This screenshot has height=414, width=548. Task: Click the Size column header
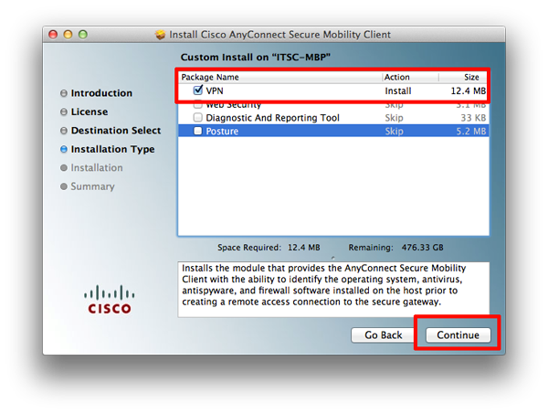tap(472, 78)
